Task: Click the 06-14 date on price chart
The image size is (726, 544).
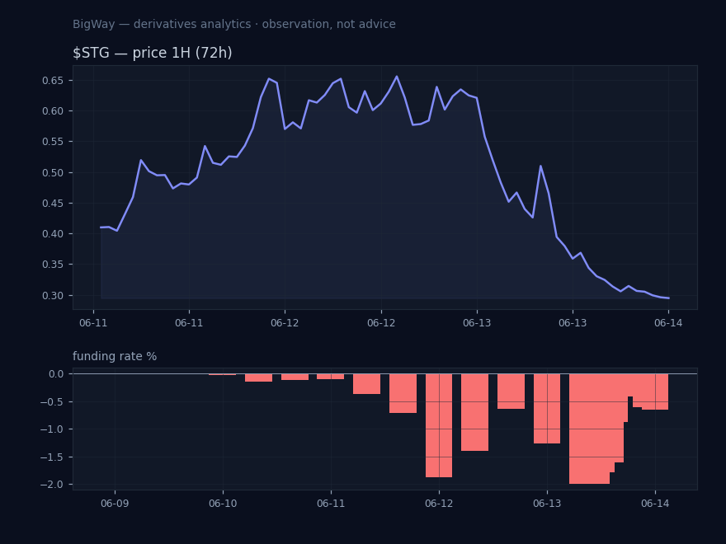Action: 668,323
